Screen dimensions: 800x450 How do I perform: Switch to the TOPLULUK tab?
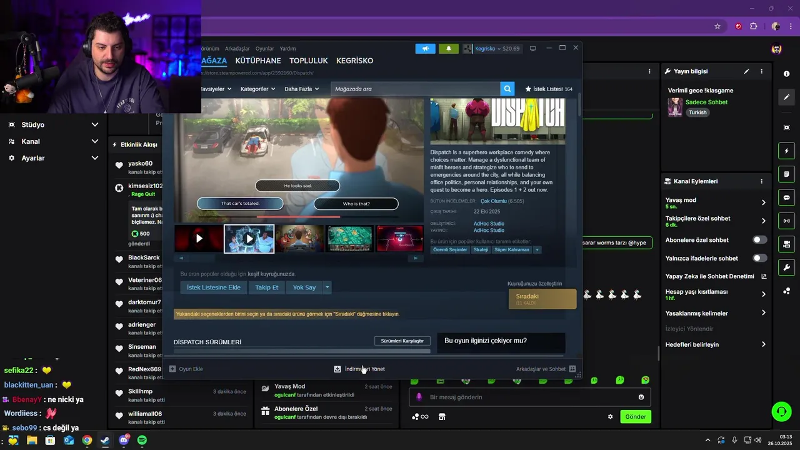[309, 61]
